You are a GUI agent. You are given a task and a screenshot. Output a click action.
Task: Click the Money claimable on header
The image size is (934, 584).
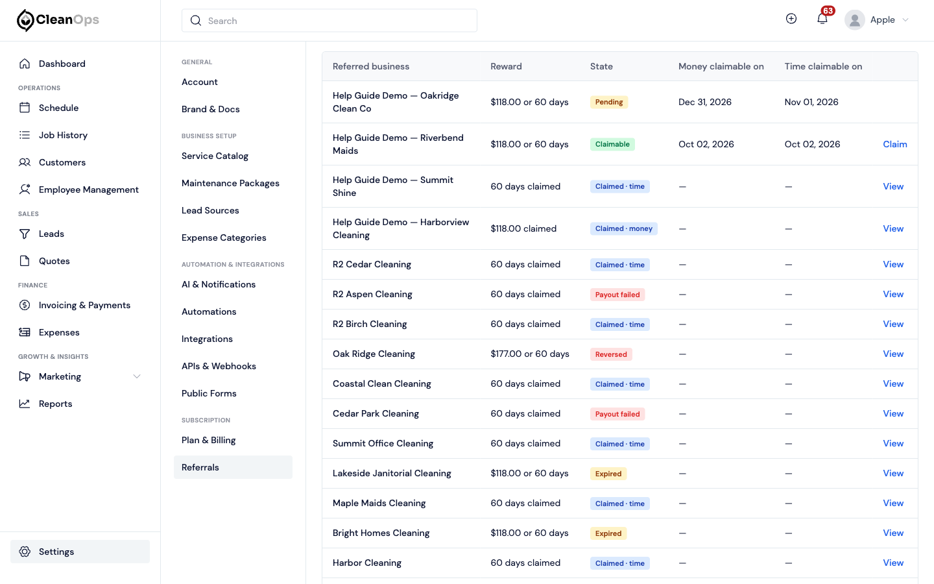pos(721,66)
